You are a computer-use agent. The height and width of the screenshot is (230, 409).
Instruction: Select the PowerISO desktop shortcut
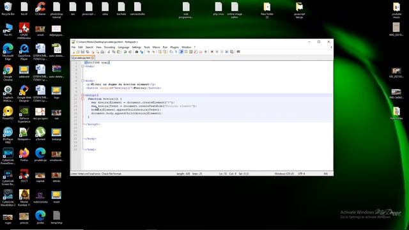[8, 113]
